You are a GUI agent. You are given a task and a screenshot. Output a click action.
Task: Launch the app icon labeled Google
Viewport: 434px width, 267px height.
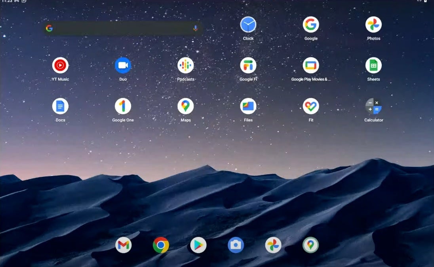(311, 25)
